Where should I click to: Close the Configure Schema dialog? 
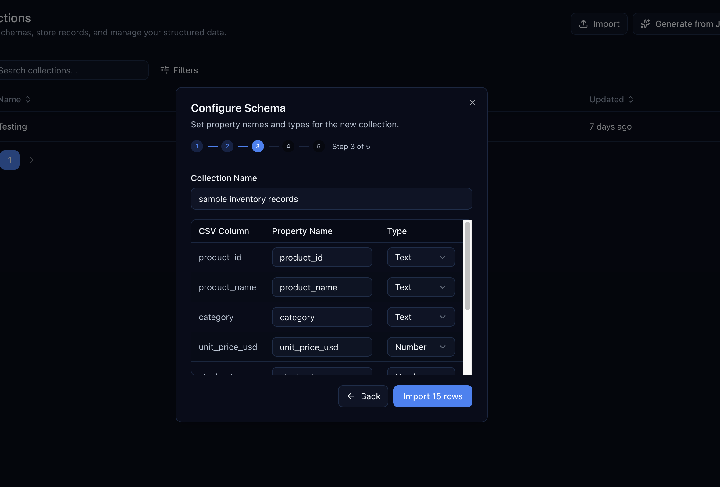(472, 102)
